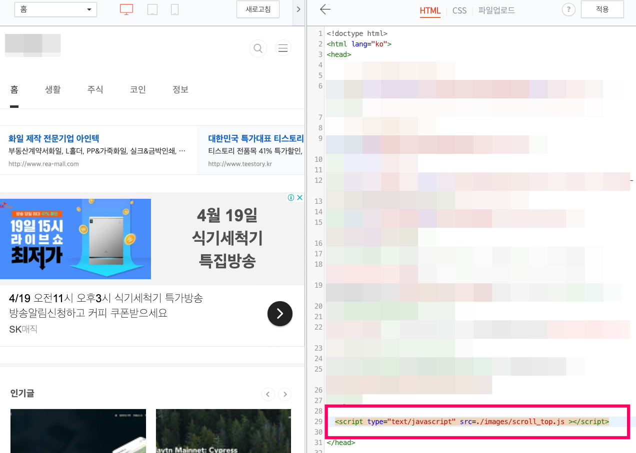Screen dimensions: 636x453
Task: Collapse the preview pane with the arrow
Action: (298, 9)
